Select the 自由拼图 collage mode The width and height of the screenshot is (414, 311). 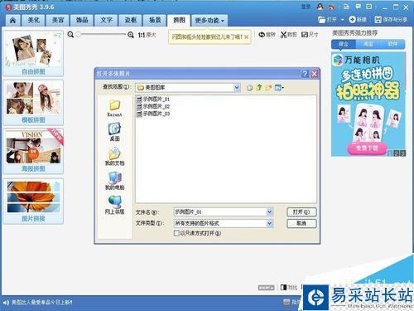33,54
